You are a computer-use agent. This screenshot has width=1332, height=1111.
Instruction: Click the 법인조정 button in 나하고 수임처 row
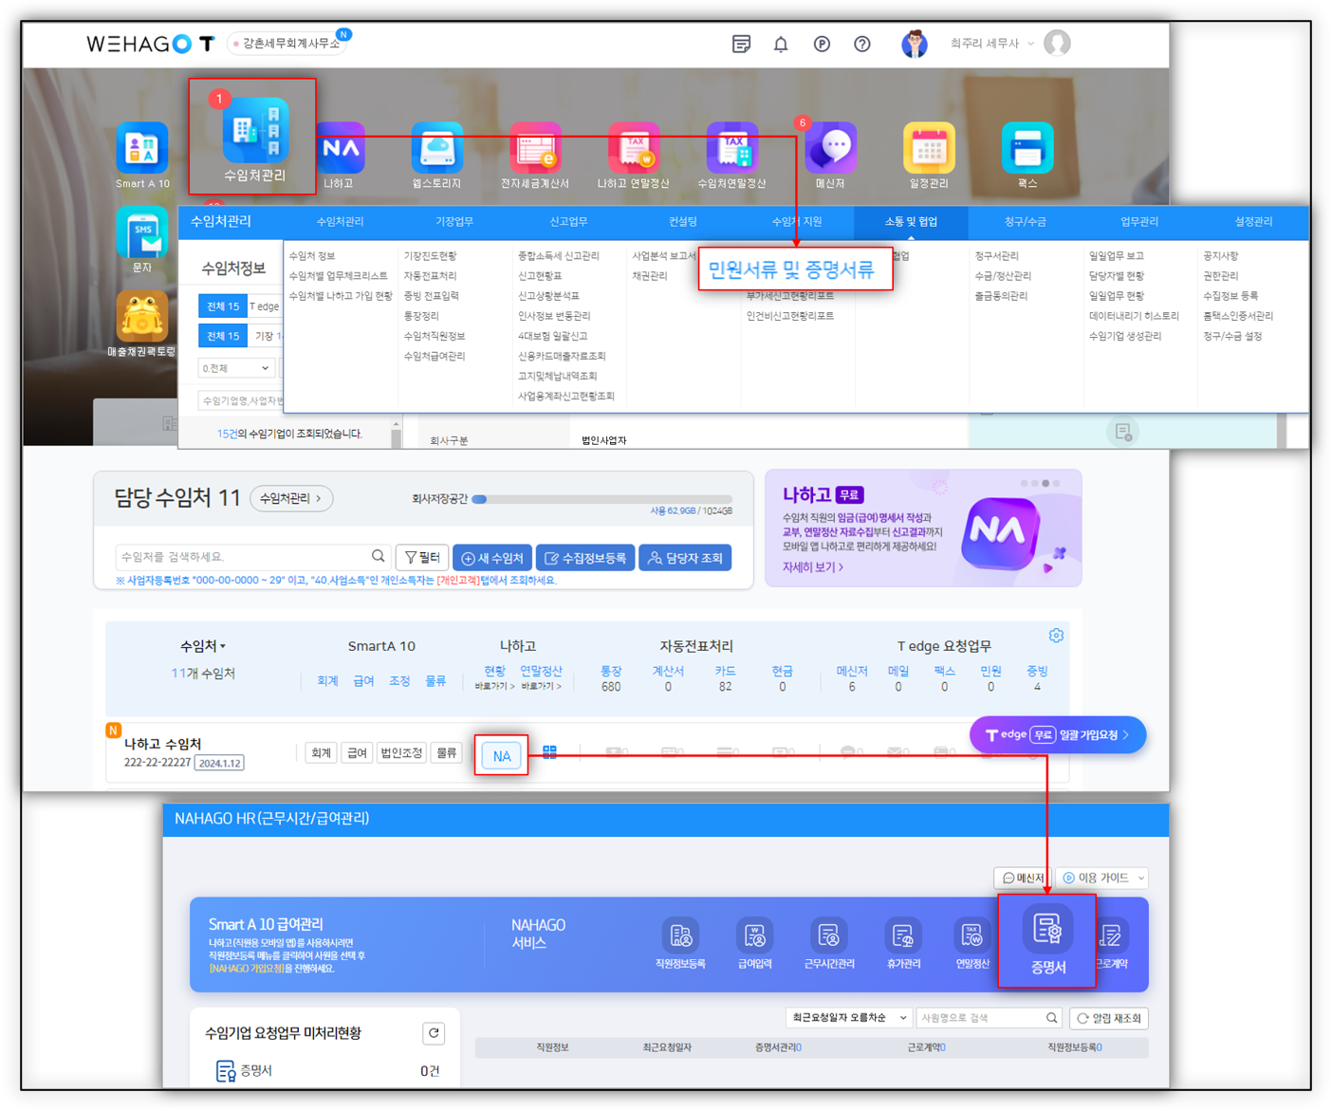click(401, 753)
